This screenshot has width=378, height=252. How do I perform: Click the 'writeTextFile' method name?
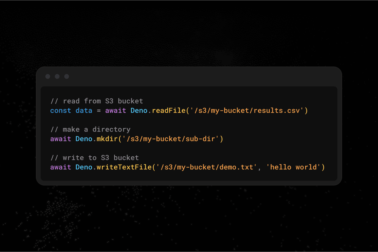point(124,167)
